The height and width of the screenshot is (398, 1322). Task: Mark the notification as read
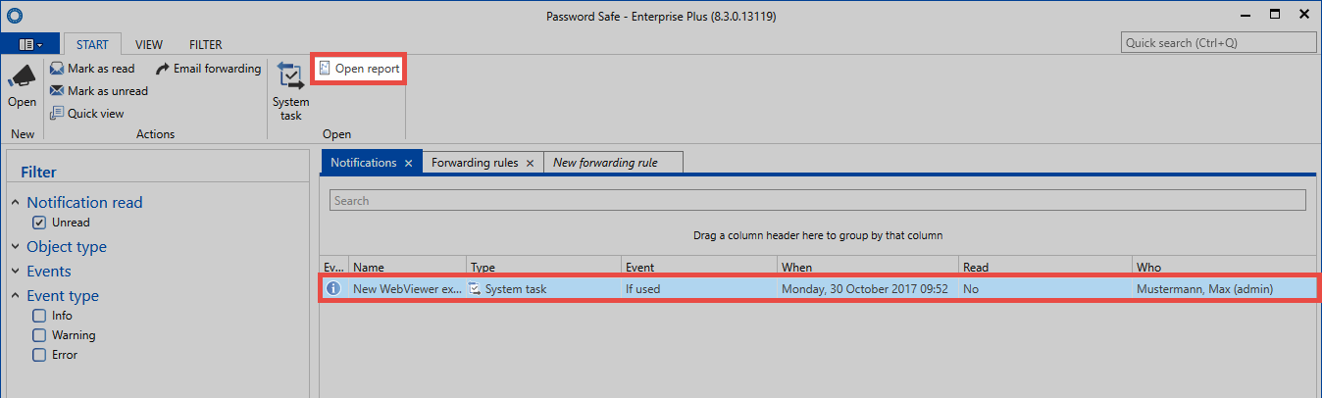click(x=92, y=69)
